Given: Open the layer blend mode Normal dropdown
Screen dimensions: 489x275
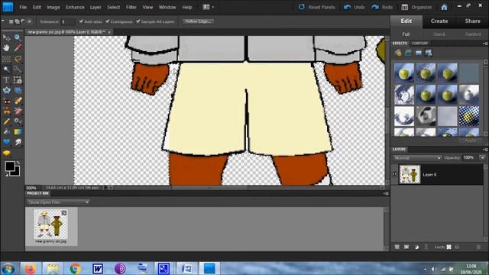Looking at the screenshot, I should 417,158.
